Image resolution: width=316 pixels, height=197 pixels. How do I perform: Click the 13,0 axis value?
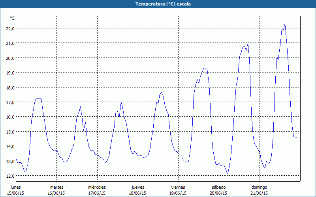coord(10,162)
